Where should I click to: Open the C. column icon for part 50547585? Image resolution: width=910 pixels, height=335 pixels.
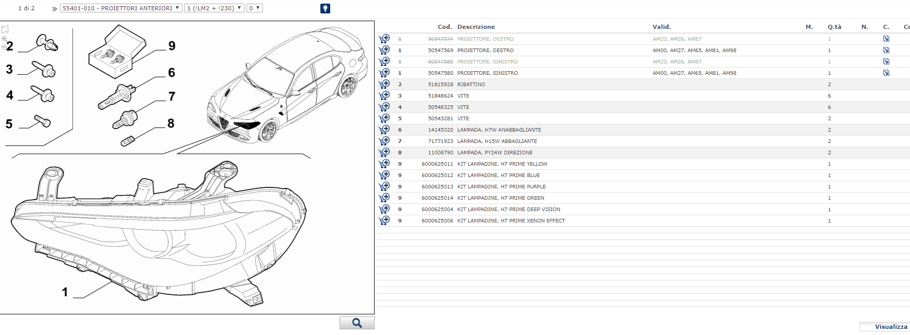[x=886, y=61]
